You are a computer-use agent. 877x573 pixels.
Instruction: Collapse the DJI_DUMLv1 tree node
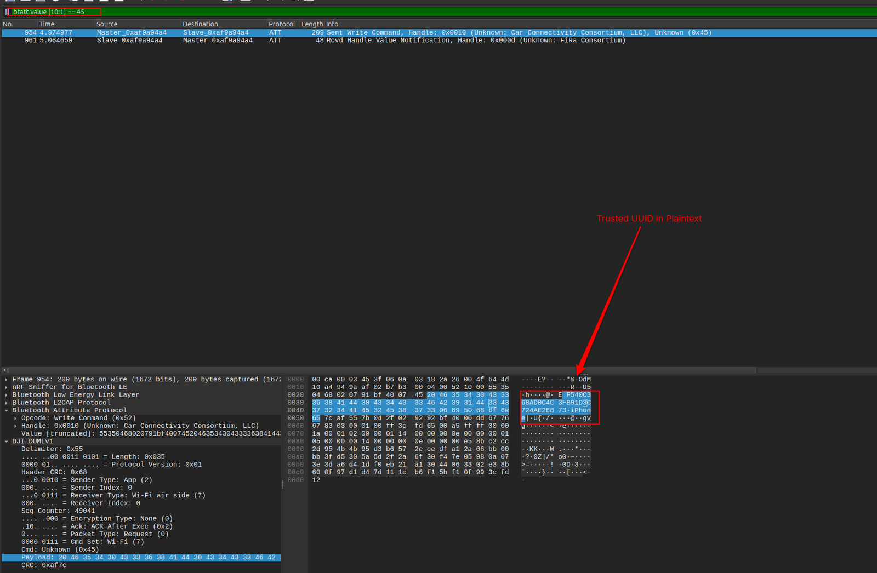click(x=7, y=442)
